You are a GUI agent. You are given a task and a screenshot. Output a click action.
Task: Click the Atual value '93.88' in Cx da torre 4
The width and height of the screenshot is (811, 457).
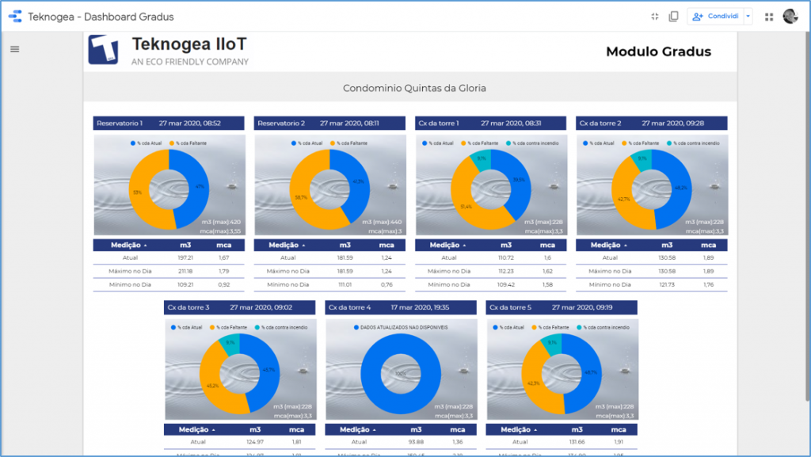click(416, 442)
